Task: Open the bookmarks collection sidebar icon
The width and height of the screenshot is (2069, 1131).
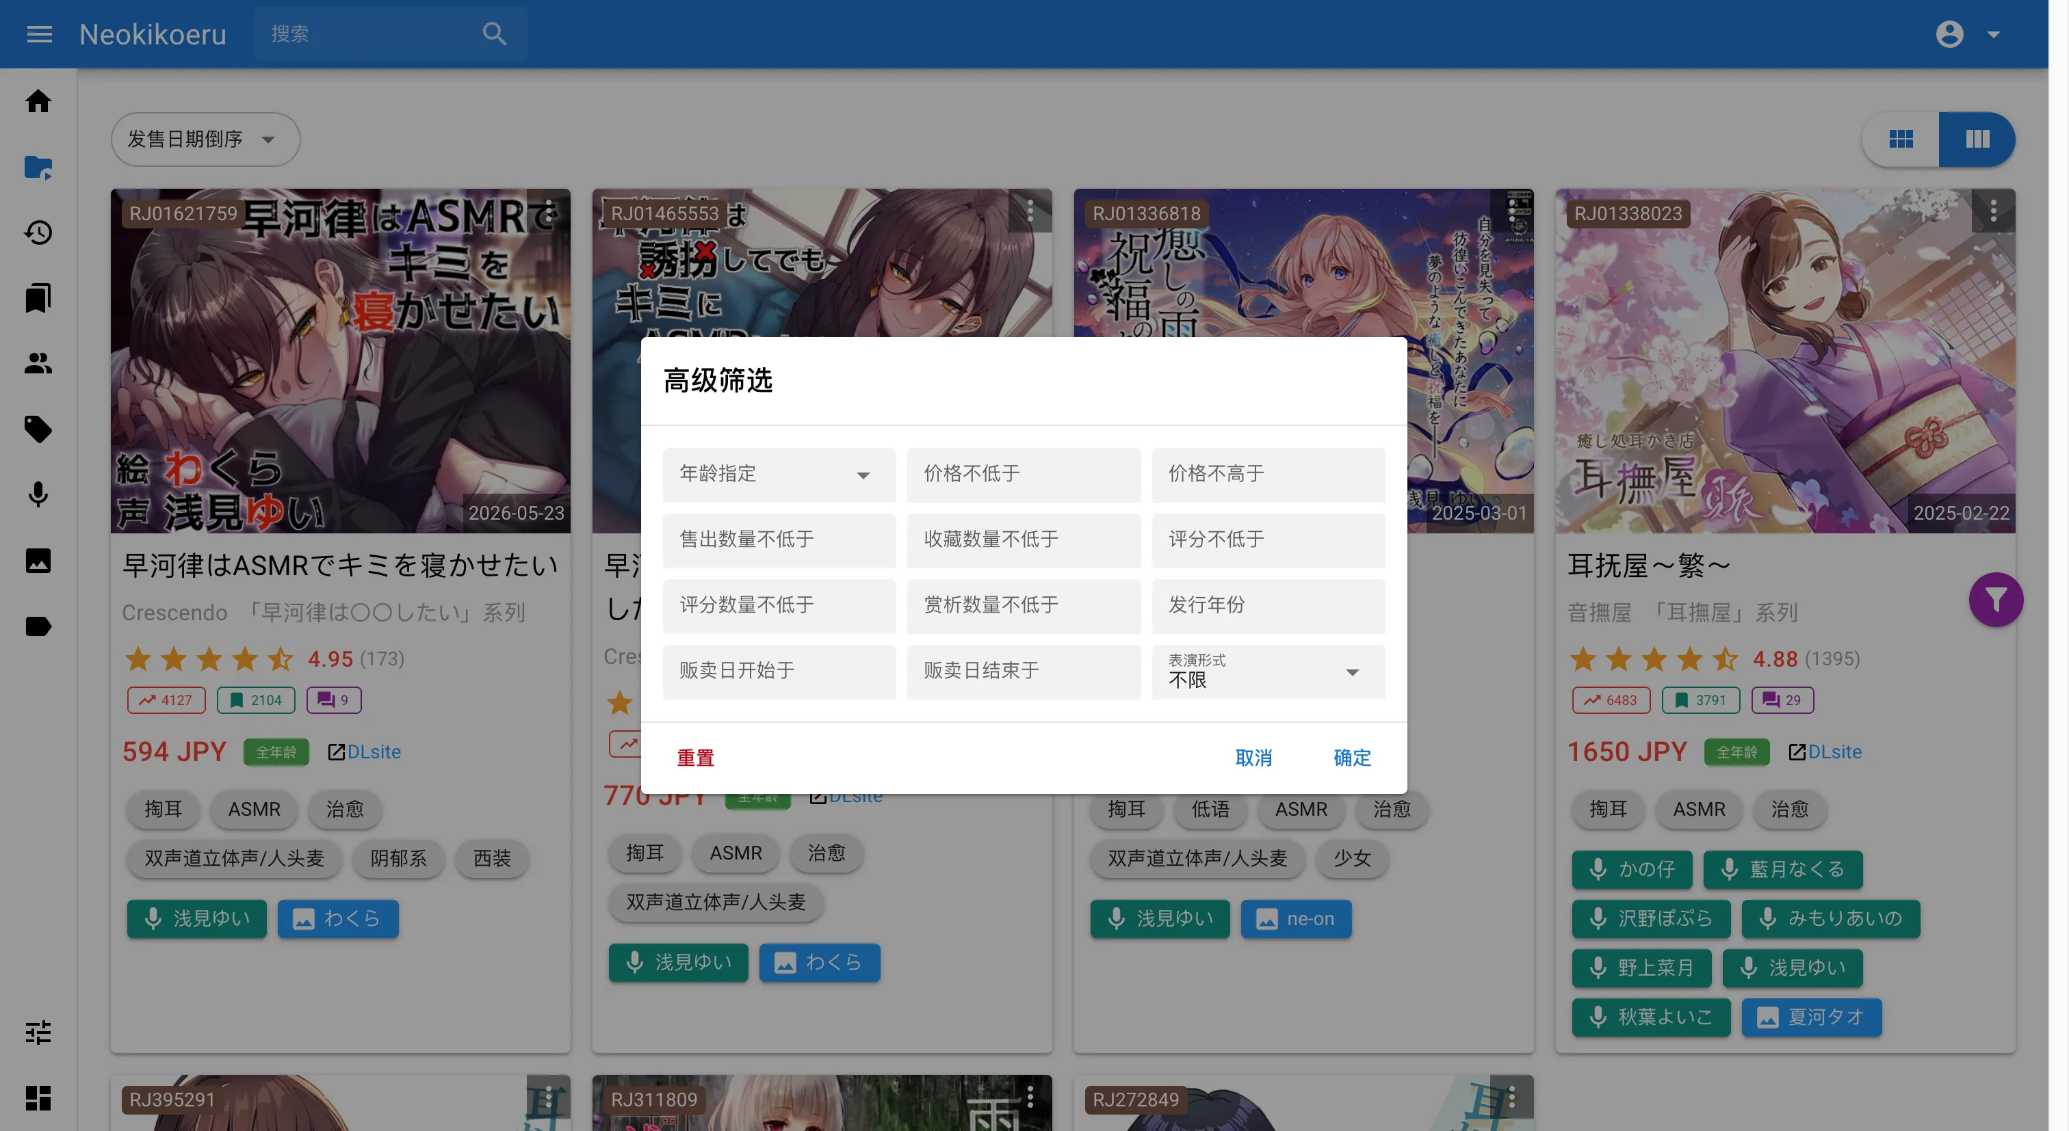Action: click(x=38, y=298)
